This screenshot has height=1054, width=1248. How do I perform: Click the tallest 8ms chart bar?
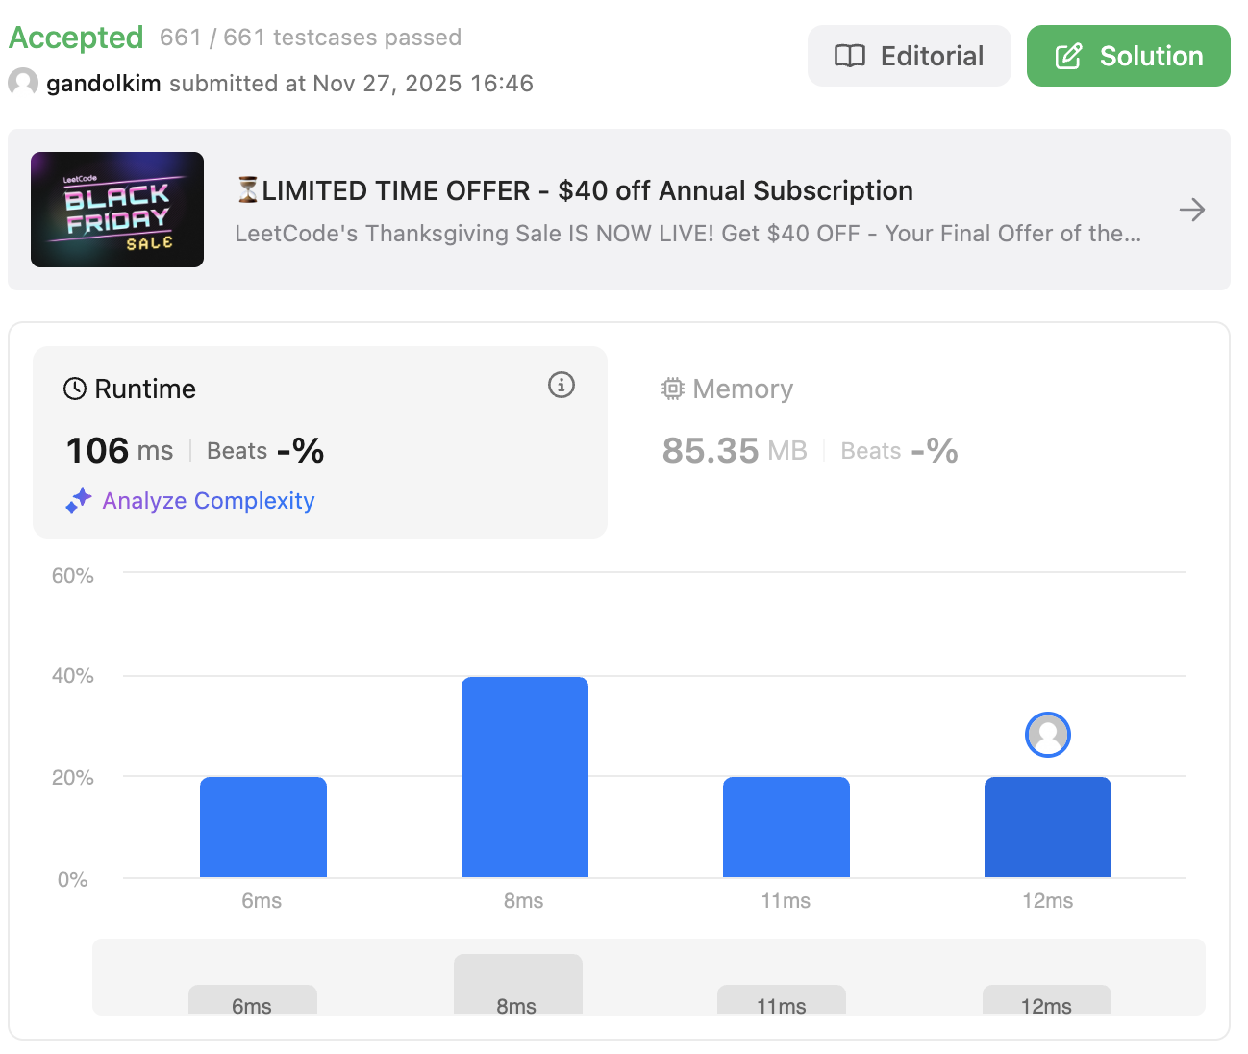tap(525, 777)
